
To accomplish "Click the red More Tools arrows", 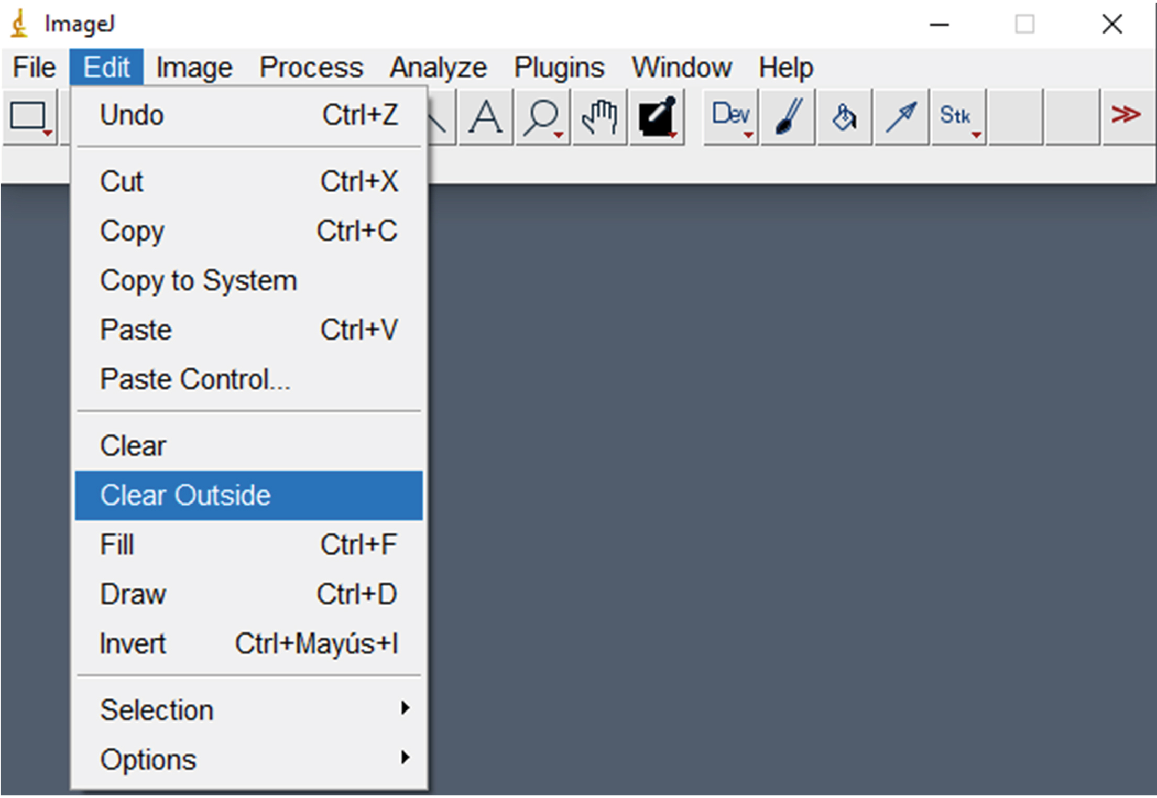I will tap(1126, 114).
